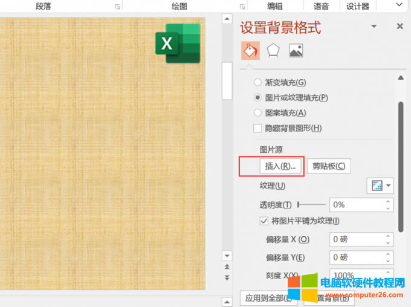This screenshot has height=307, width=411.
Task: Toggle 隐藏背景图形(H) checkbox
Action: (257, 128)
